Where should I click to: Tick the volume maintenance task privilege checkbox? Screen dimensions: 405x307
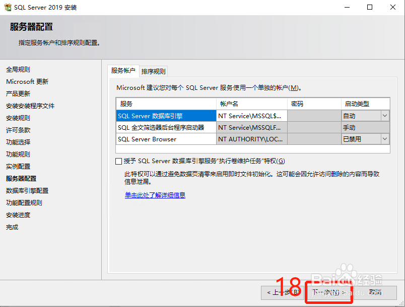click(x=118, y=161)
